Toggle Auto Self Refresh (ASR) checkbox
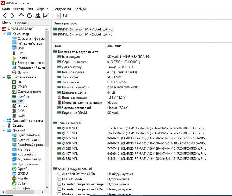Image resolution: width=232 pixels, height=196 pixels. coord(59,174)
